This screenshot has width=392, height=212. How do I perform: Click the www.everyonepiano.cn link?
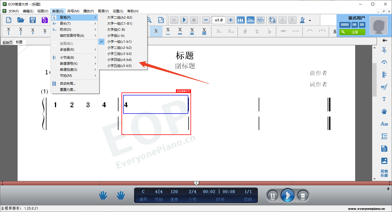point(366,209)
